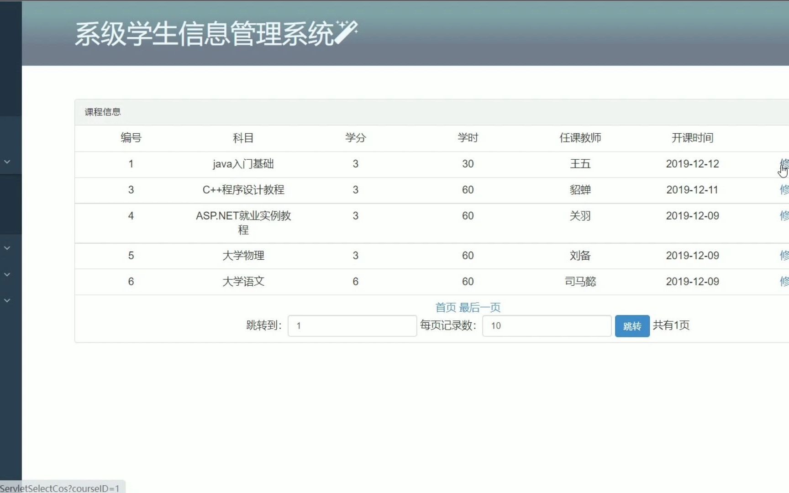
Task: Go to 最后一页 pagination link
Action: [x=480, y=307]
